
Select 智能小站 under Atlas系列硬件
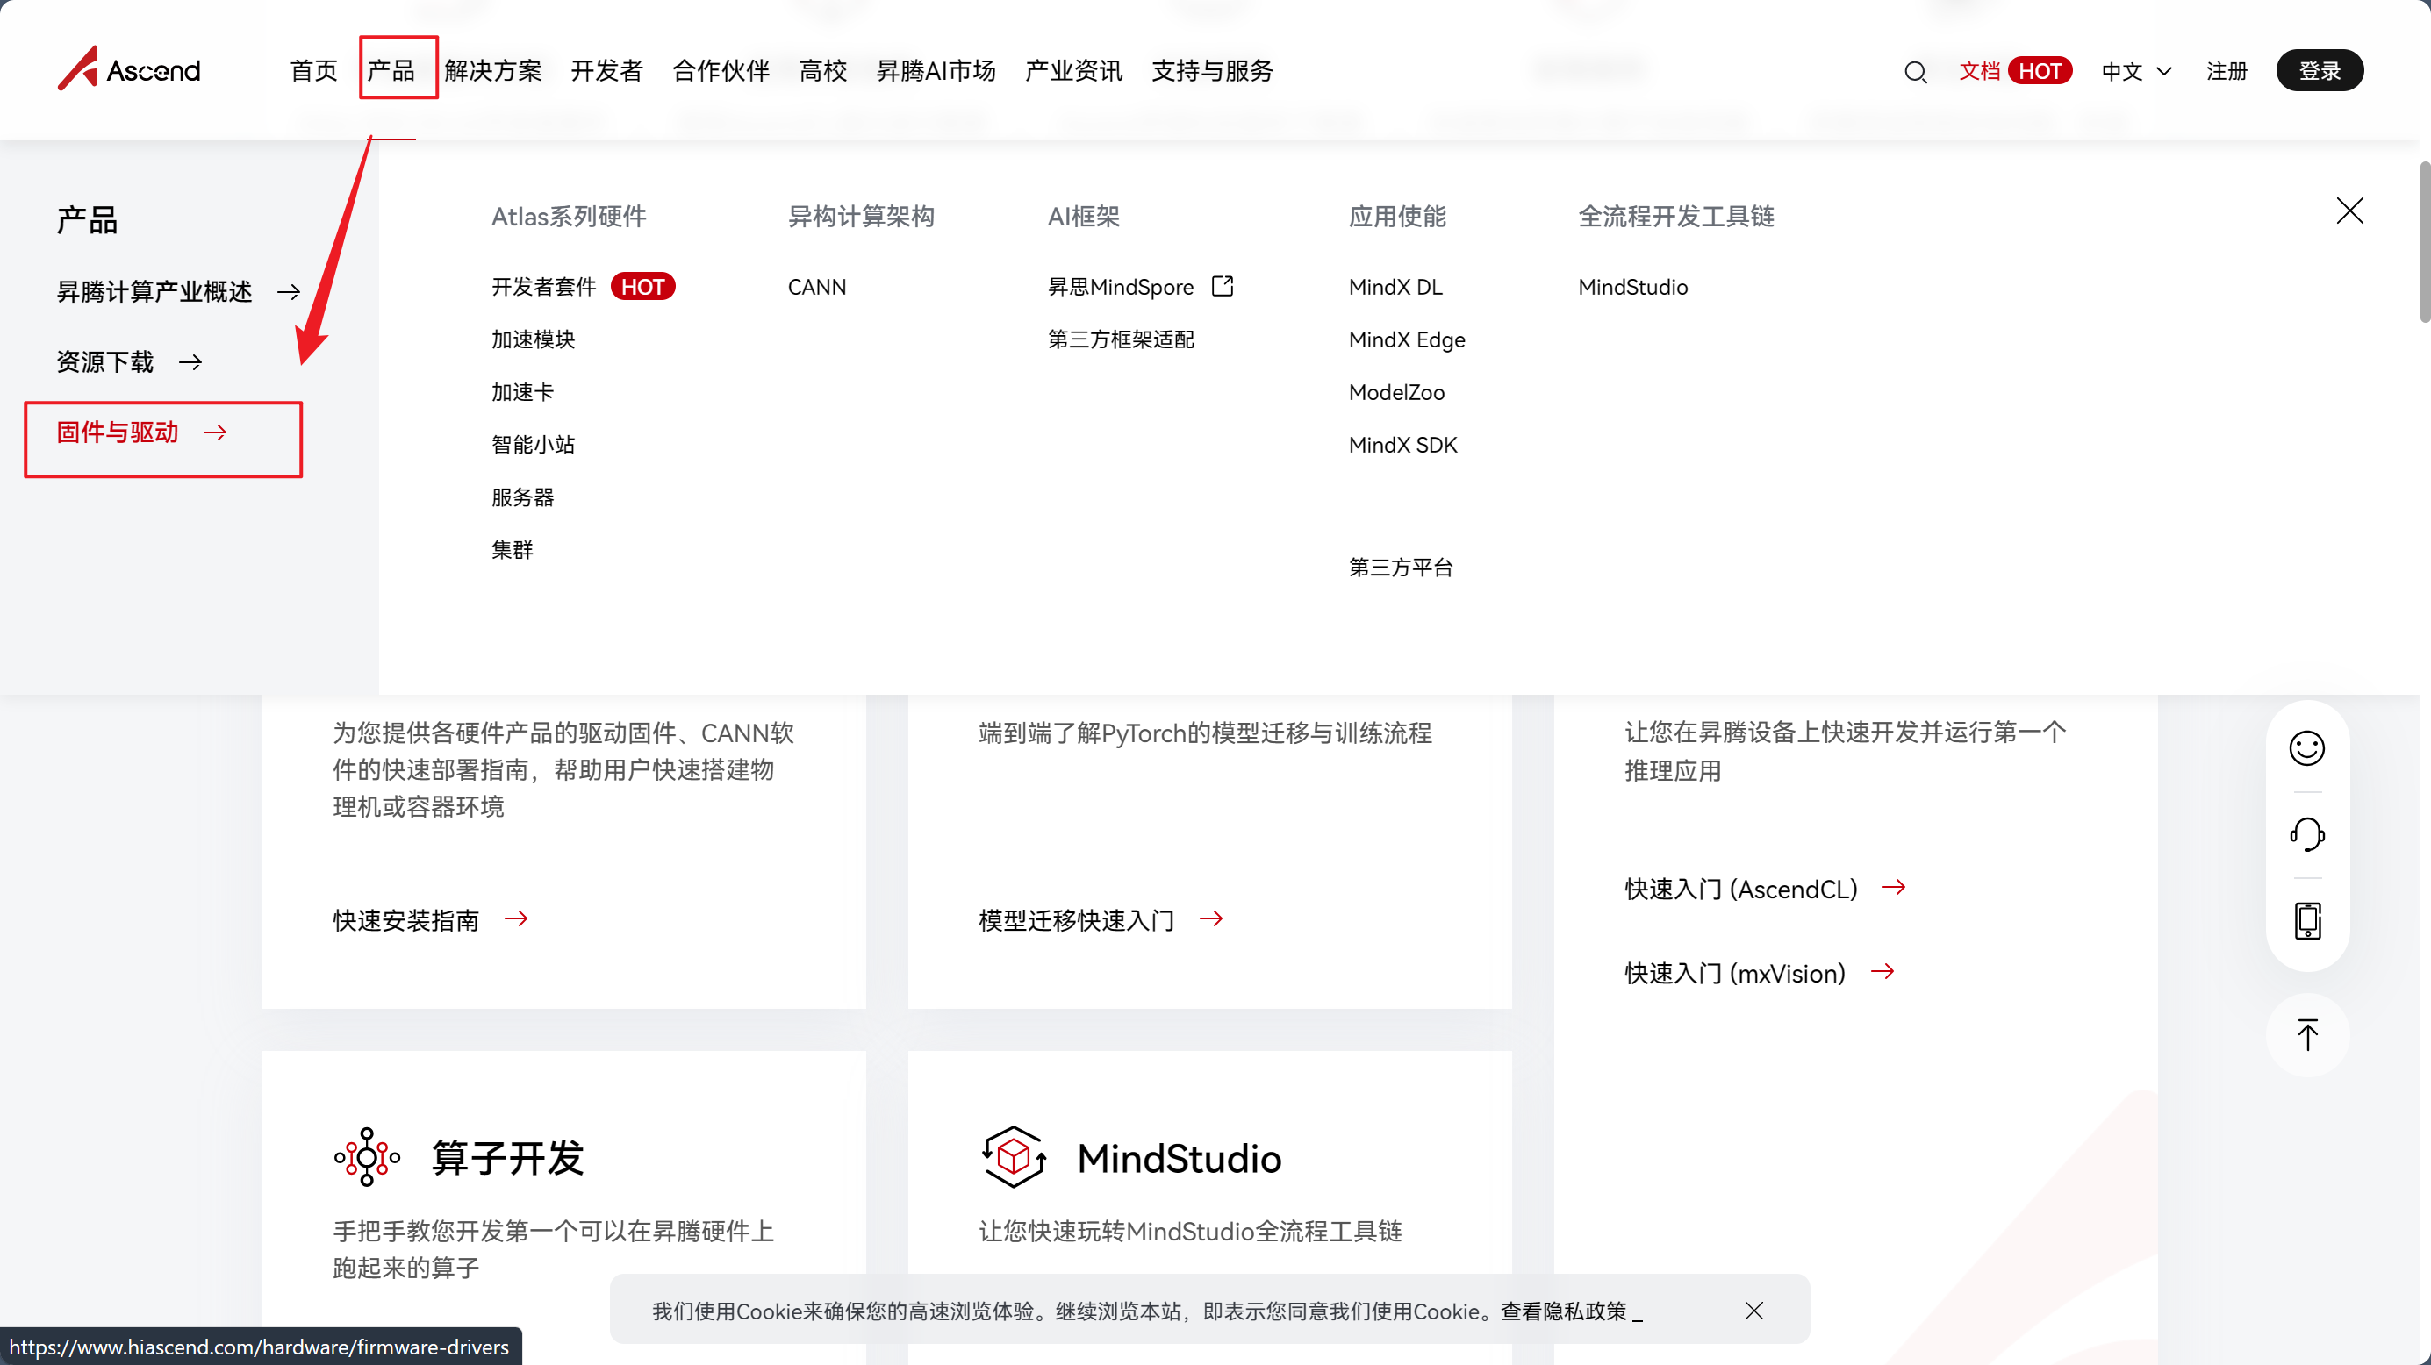(534, 444)
